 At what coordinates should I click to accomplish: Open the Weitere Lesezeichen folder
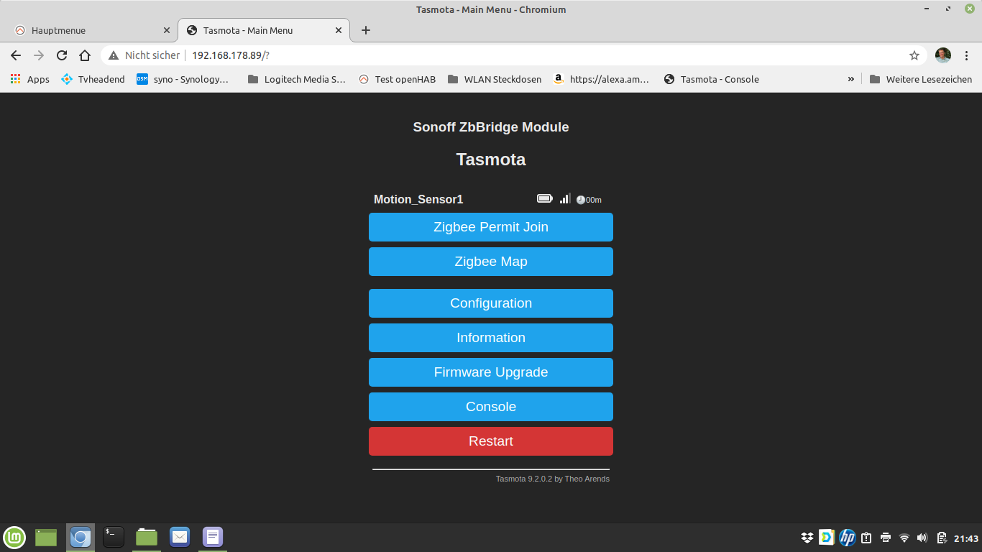921,79
